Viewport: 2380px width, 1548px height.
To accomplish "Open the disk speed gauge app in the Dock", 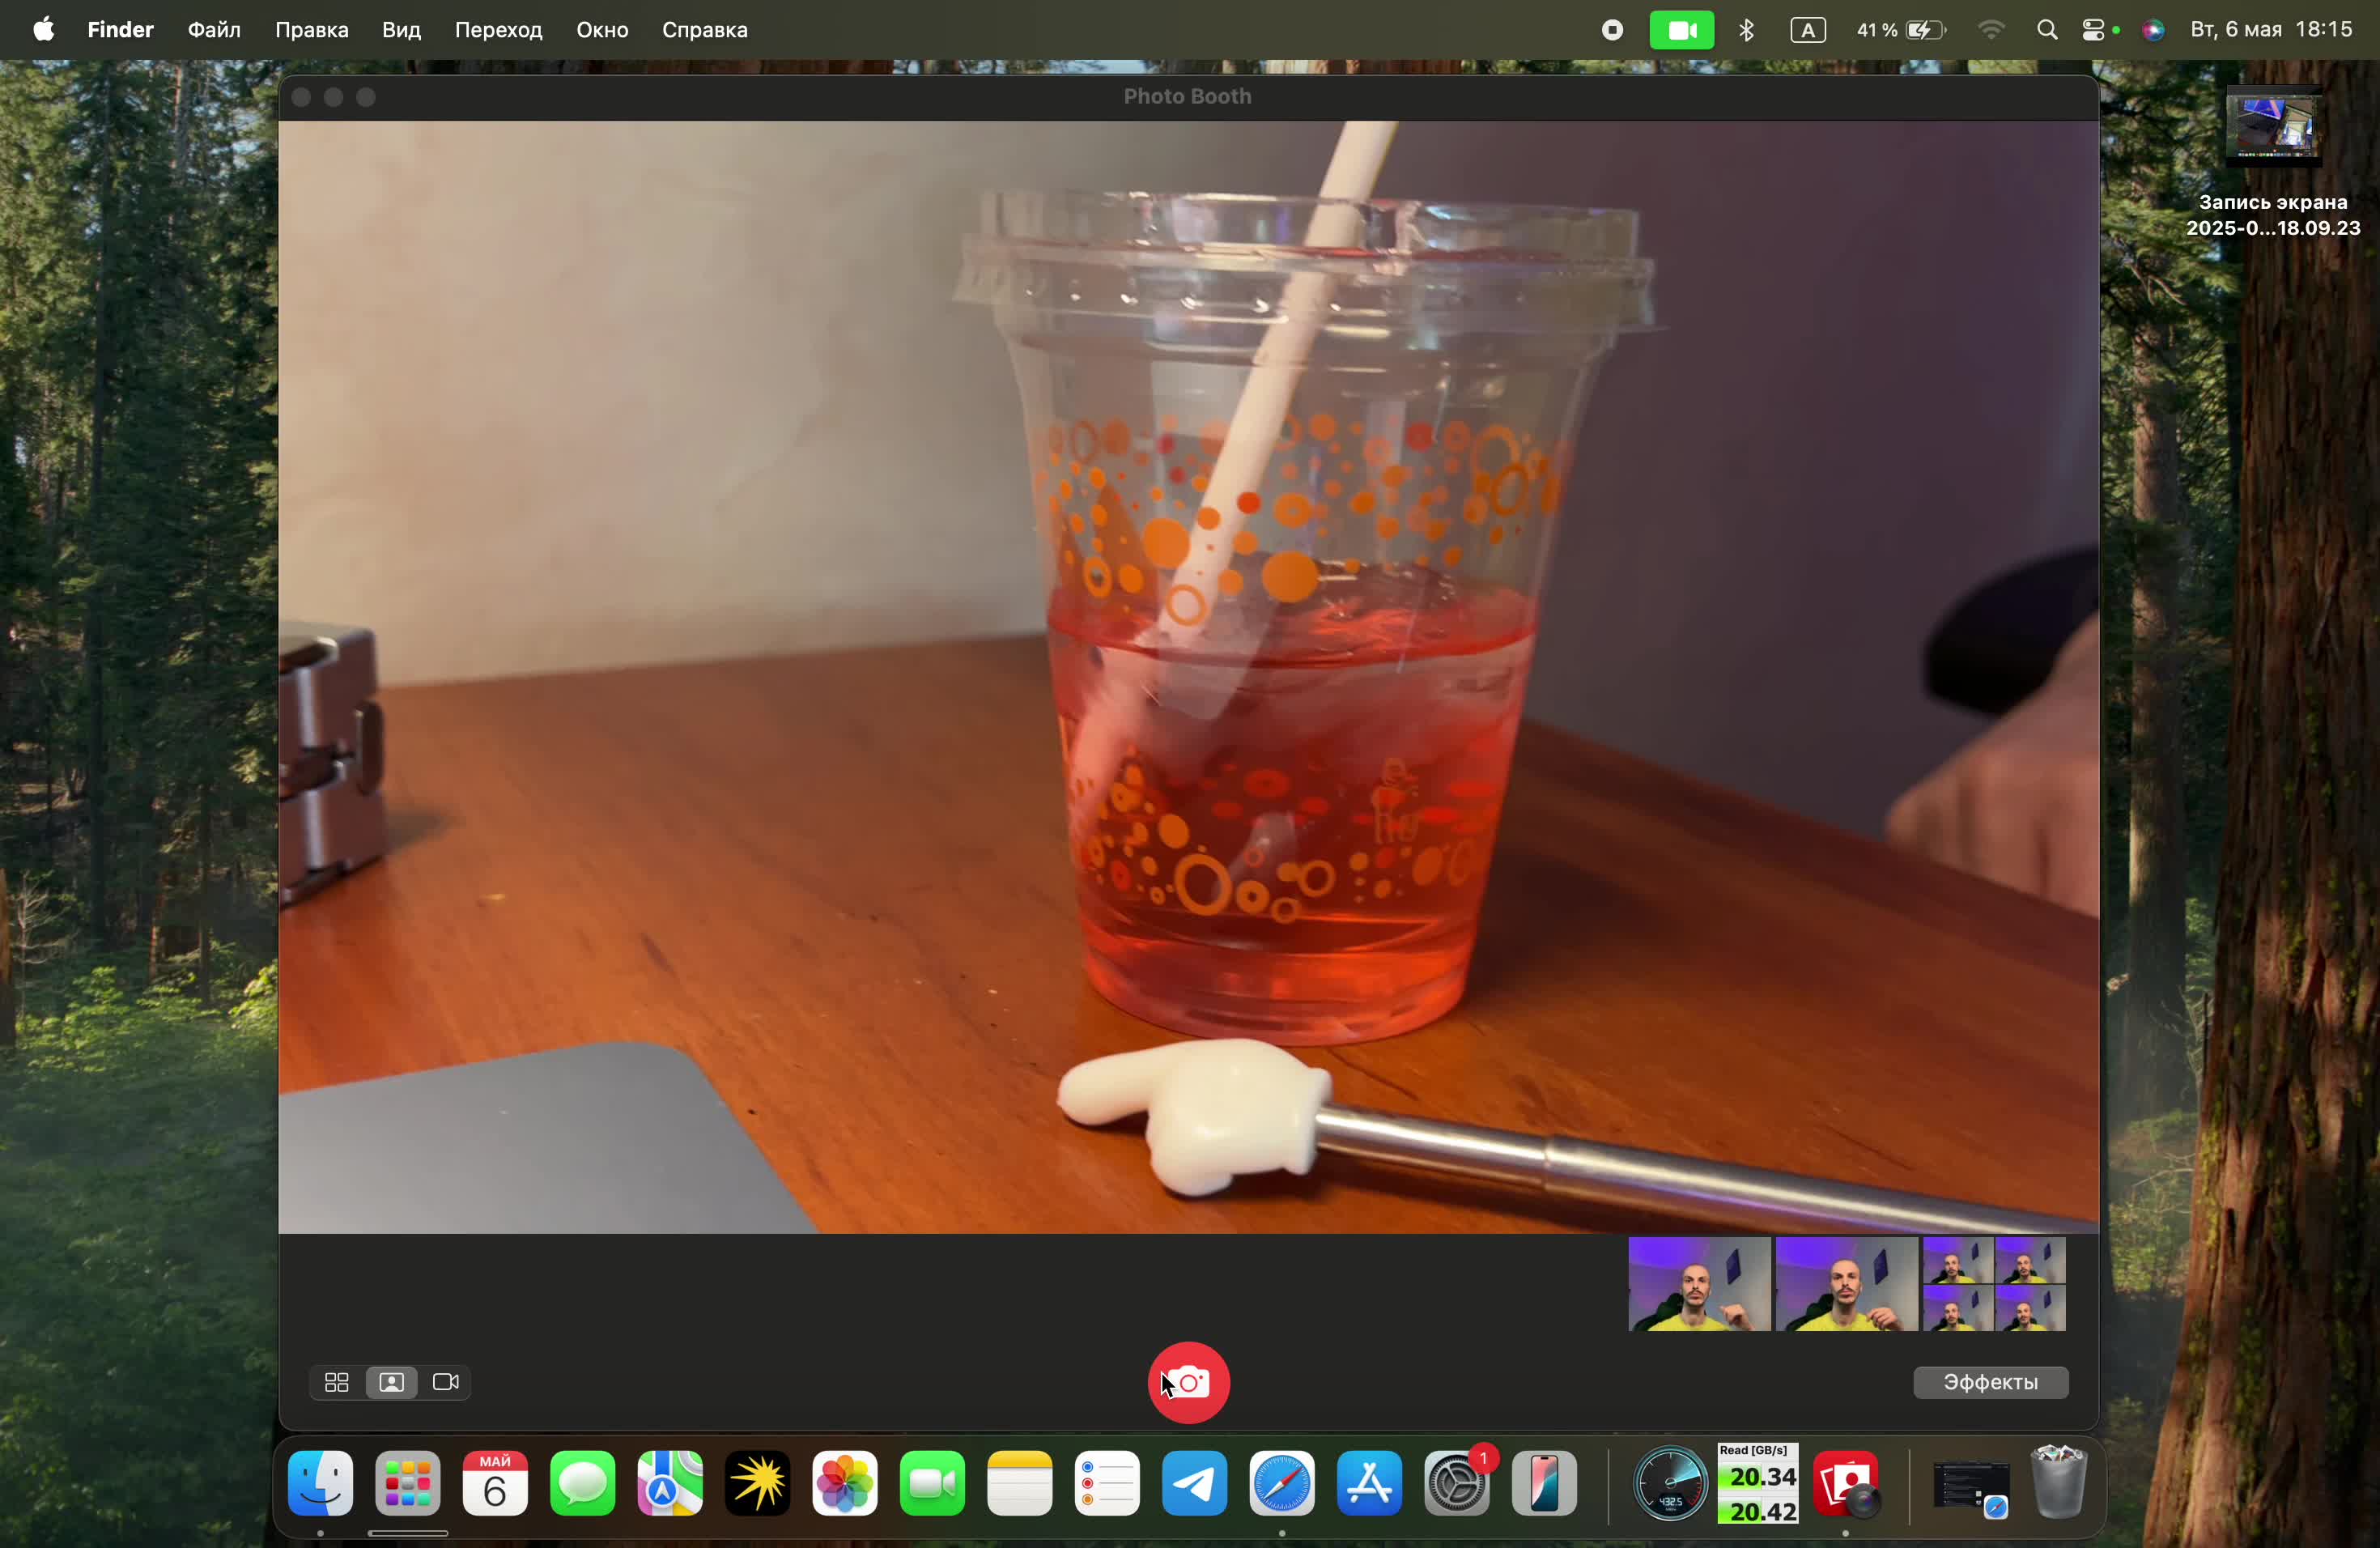I will pyautogui.click(x=1670, y=1484).
